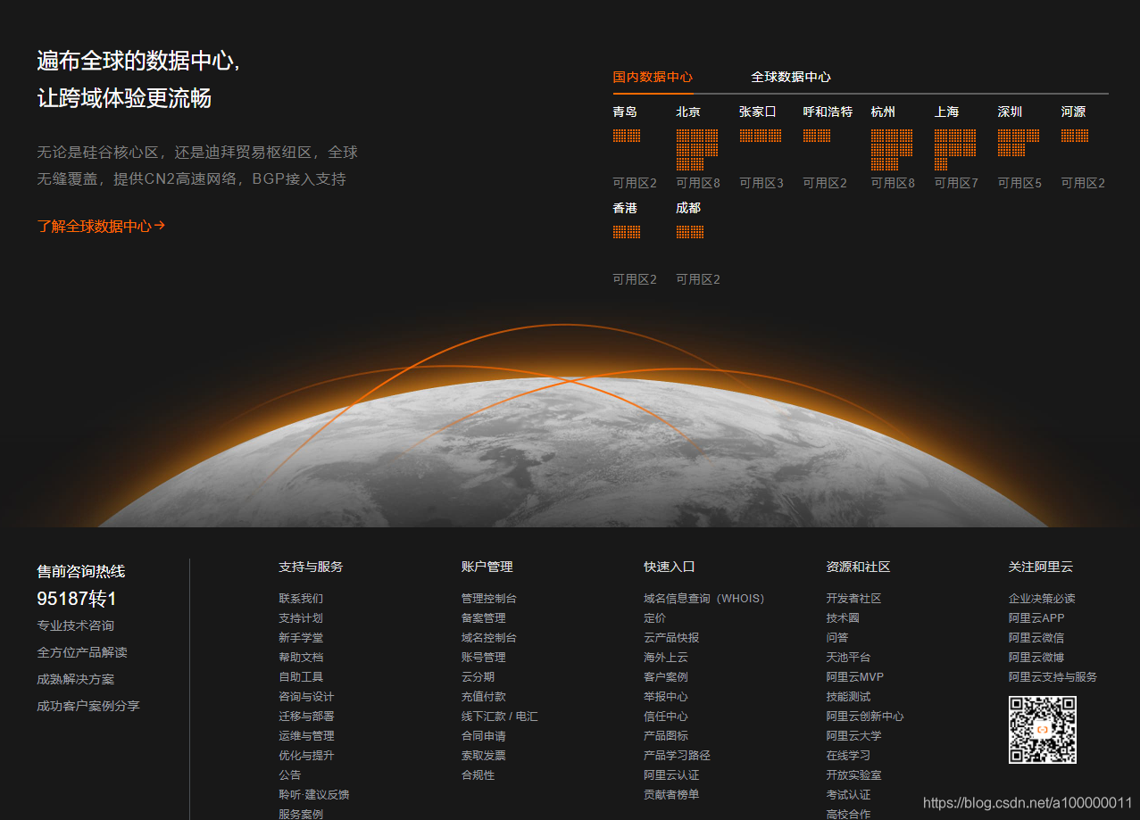Open the 问答 link
Screen dimensions: 1140x820
coord(837,638)
